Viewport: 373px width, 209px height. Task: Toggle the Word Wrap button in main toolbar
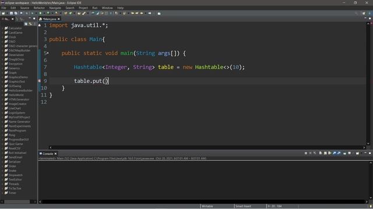102,13
